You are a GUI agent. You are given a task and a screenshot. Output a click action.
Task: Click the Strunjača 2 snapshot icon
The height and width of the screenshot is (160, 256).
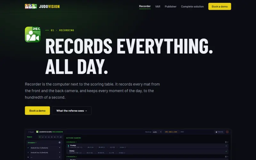coord(227,156)
